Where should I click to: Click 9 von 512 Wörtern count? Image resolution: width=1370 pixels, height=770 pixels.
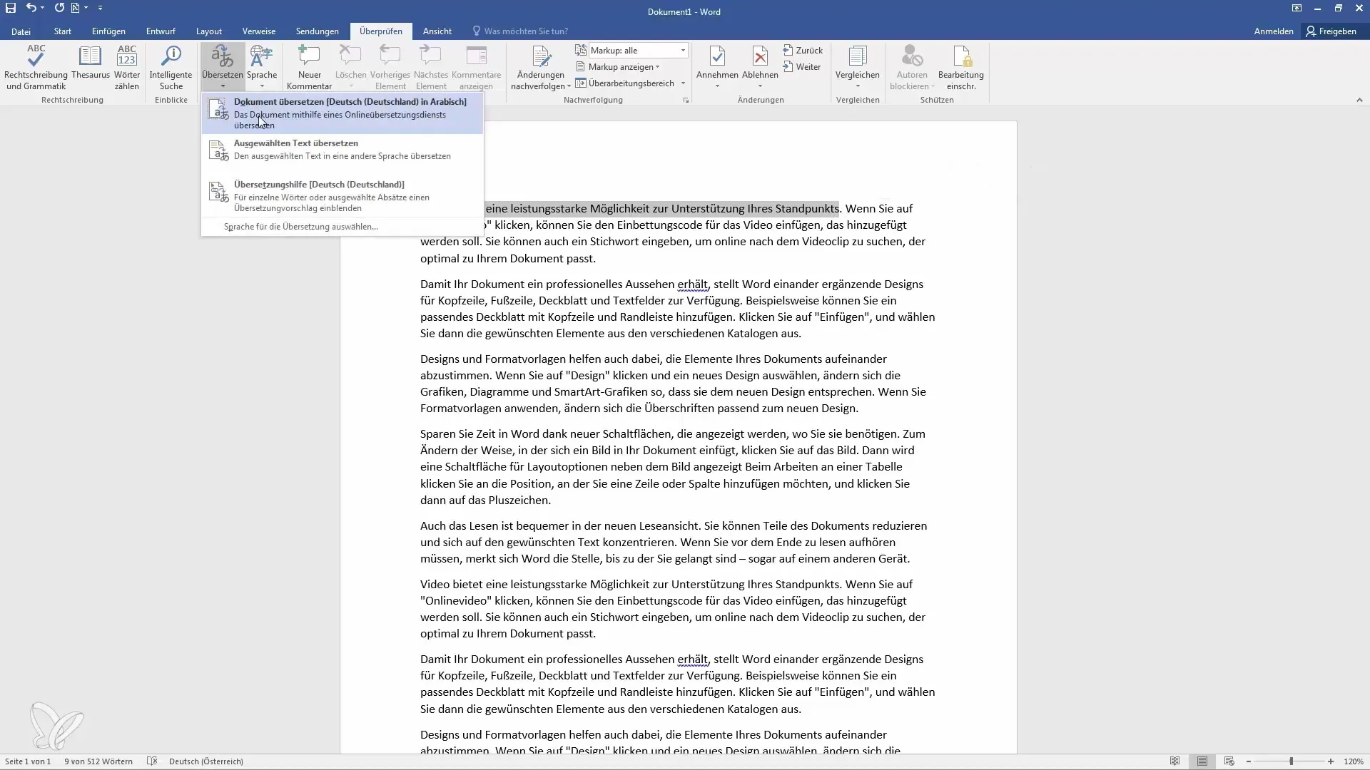[x=98, y=761]
